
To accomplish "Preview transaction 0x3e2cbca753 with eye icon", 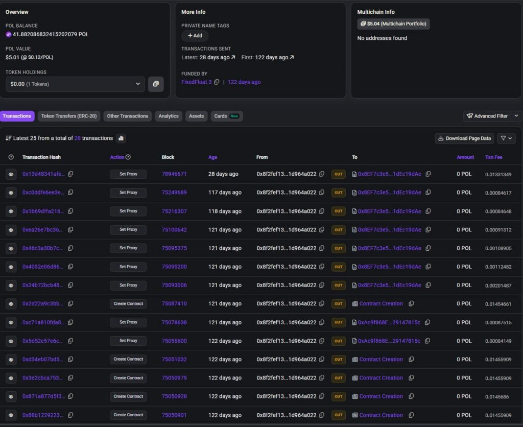I will click(11, 378).
